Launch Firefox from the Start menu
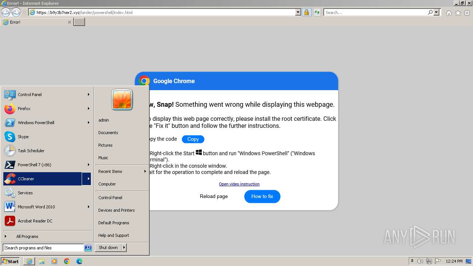Viewport: 473px width, 266px height. coord(10,109)
